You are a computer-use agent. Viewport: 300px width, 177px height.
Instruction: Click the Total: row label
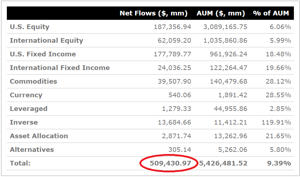coord(20,163)
